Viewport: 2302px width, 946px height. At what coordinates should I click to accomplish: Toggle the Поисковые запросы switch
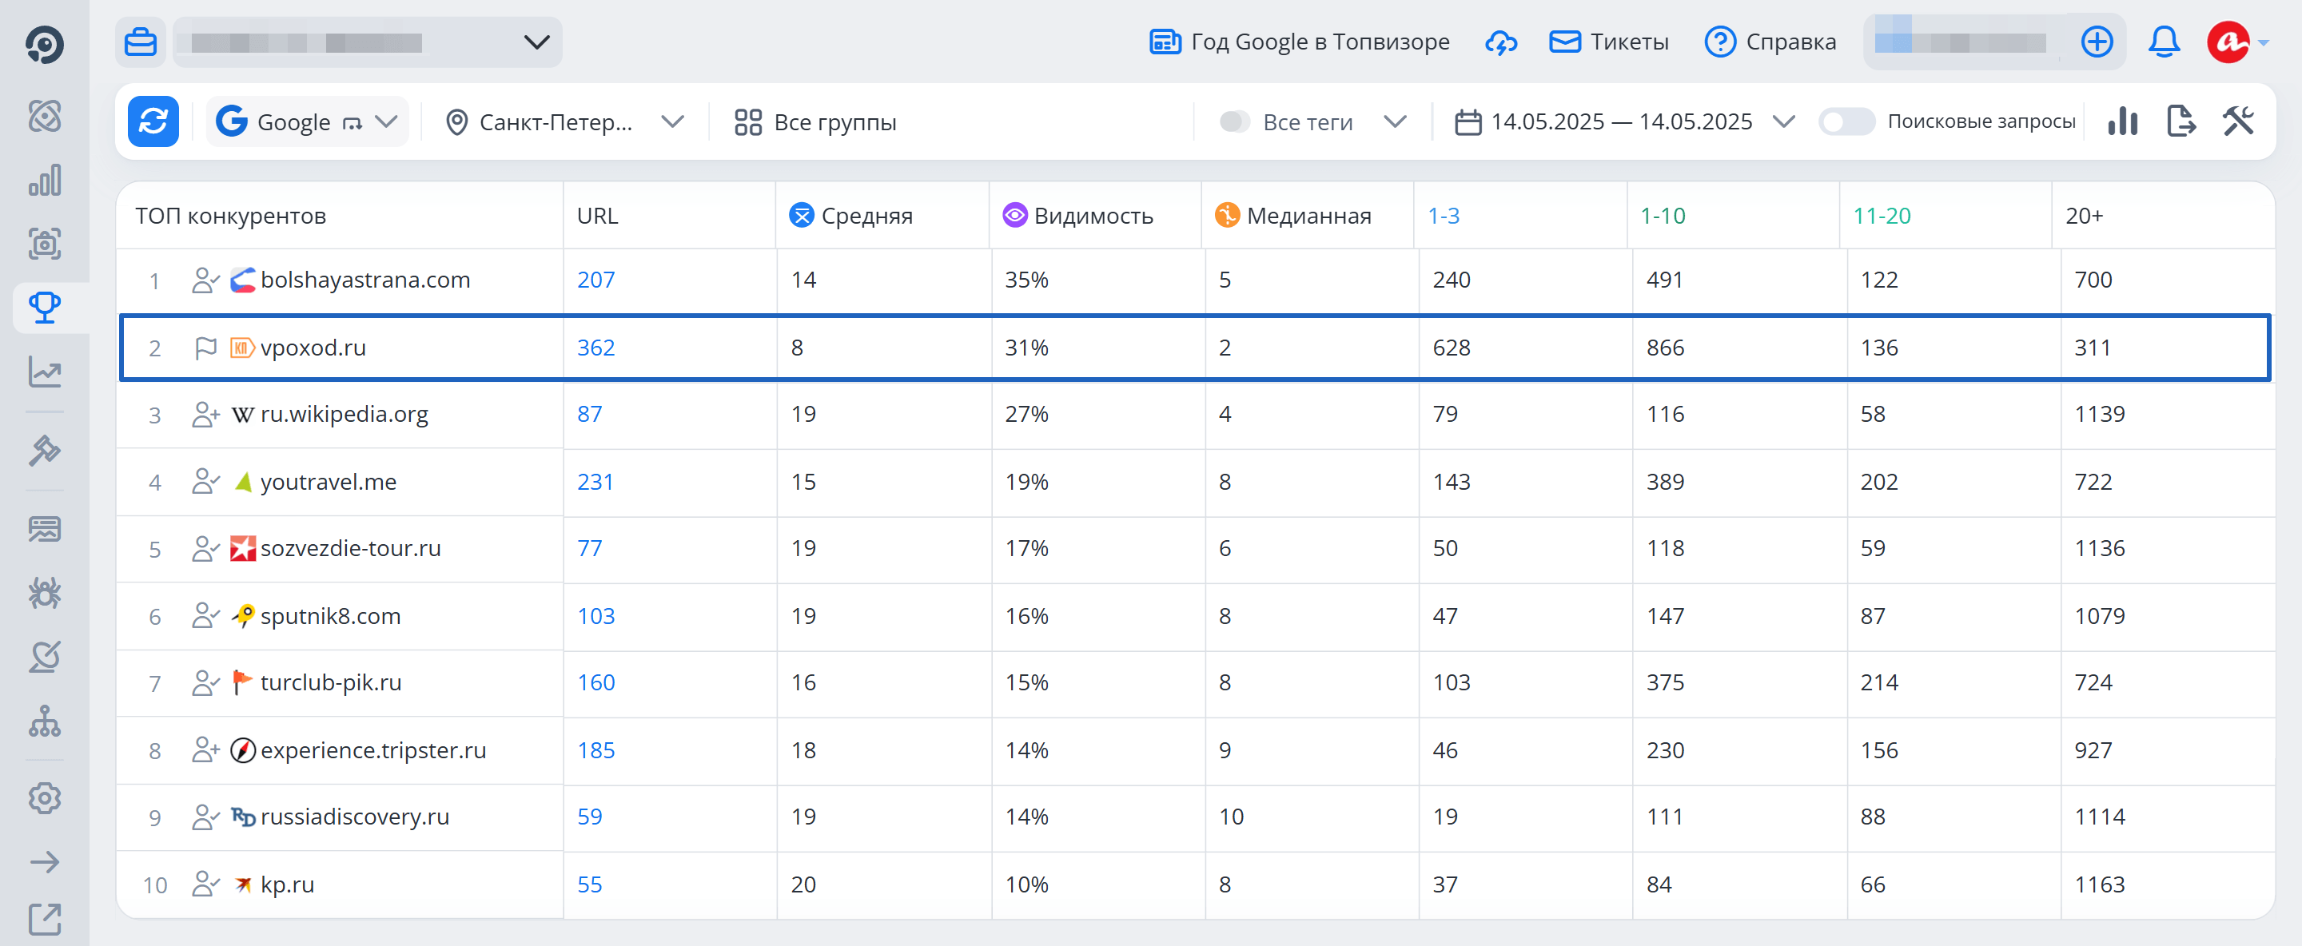(x=1846, y=121)
